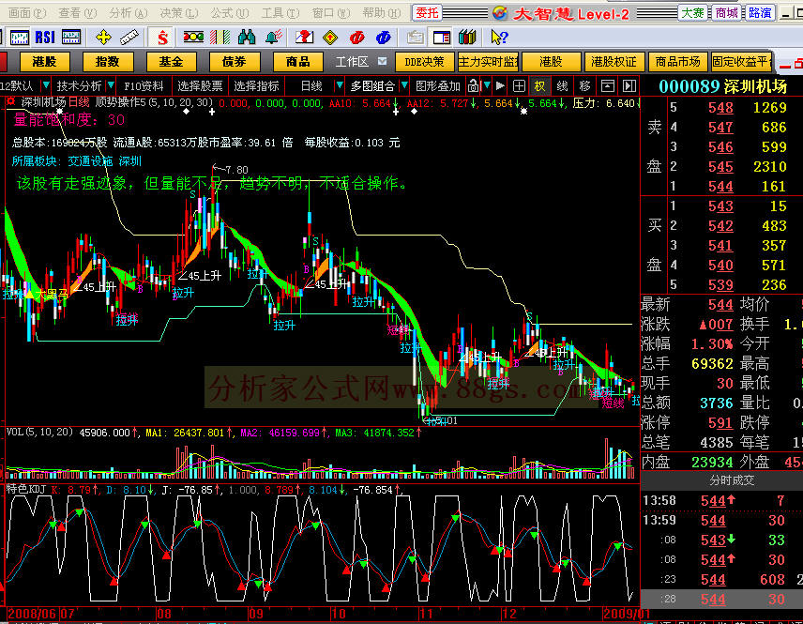
Task: Click the 基金 funds button
Action: click(x=172, y=62)
